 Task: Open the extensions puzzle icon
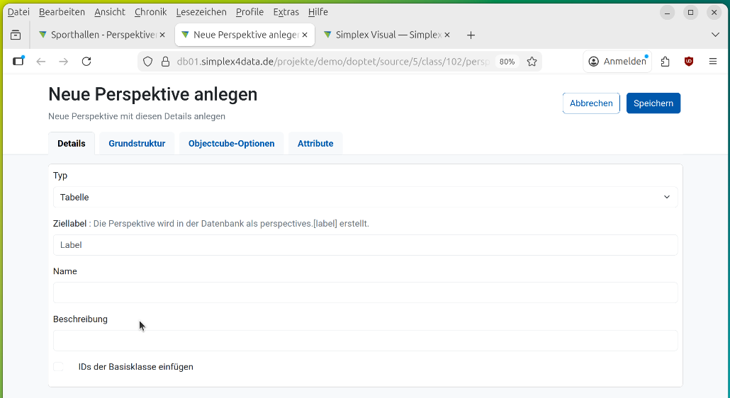pos(665,62)
